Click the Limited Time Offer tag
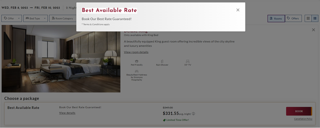The width and height of the screenshot is (320, 128). click(x=176, y=120)
